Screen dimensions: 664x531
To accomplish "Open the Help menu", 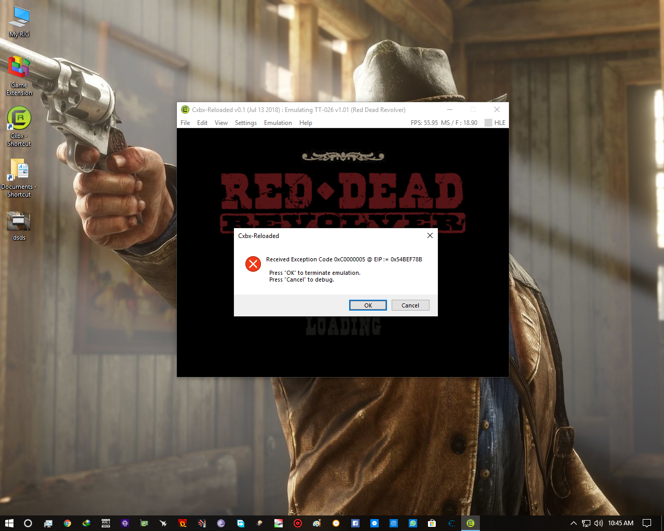I will tap(306, 123).
